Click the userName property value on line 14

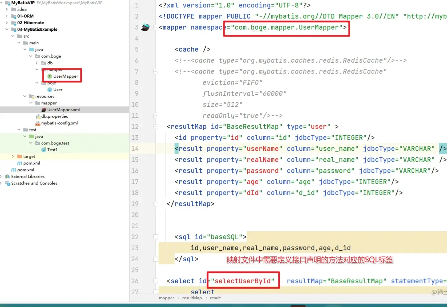click(x=263, y=149)
